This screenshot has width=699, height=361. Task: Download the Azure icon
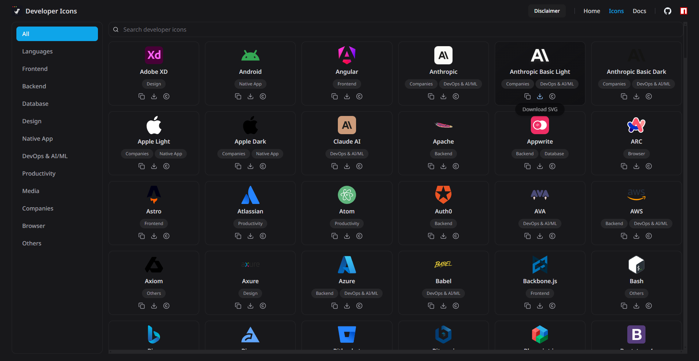(347, 306)
